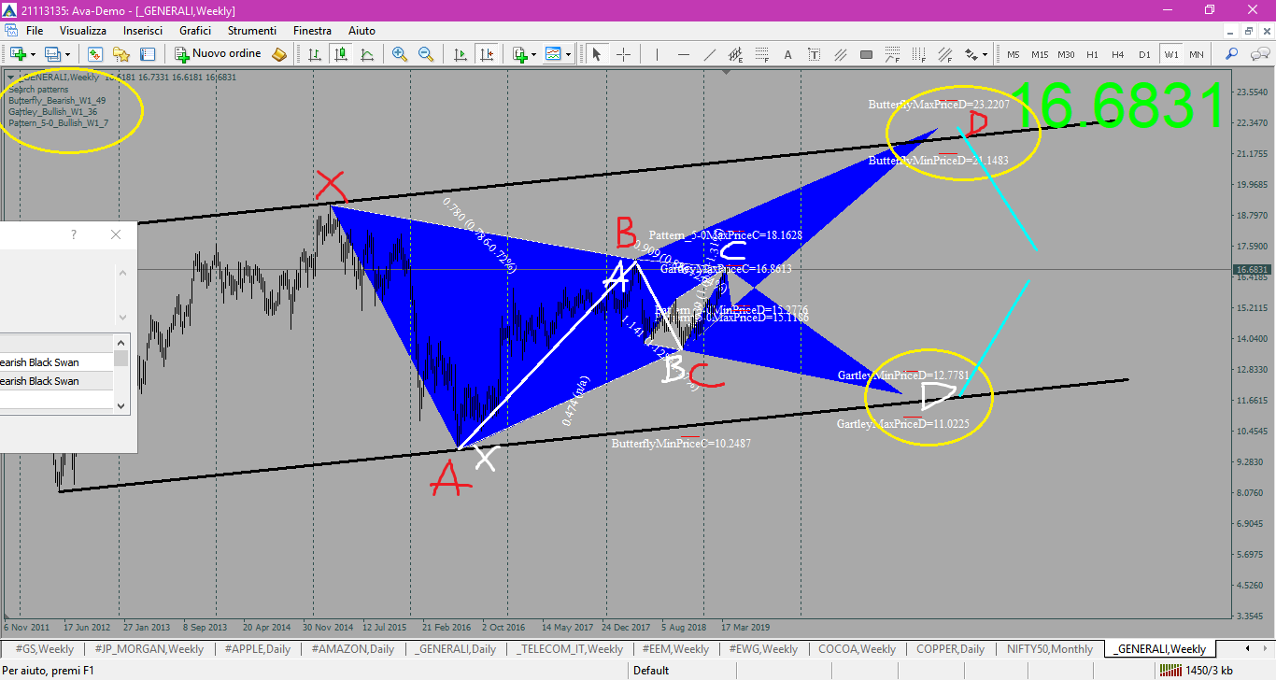
Task: Switch timeframe to M5
Action: click(x=1013, y=54)
